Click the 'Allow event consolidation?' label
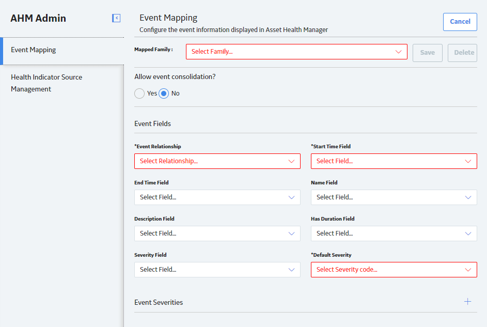 tap(175, 76)
